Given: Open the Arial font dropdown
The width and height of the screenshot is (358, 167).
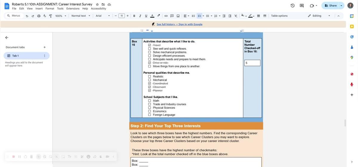Looking at the screenshot, I should pyautogui.click(x=103, y=16).
